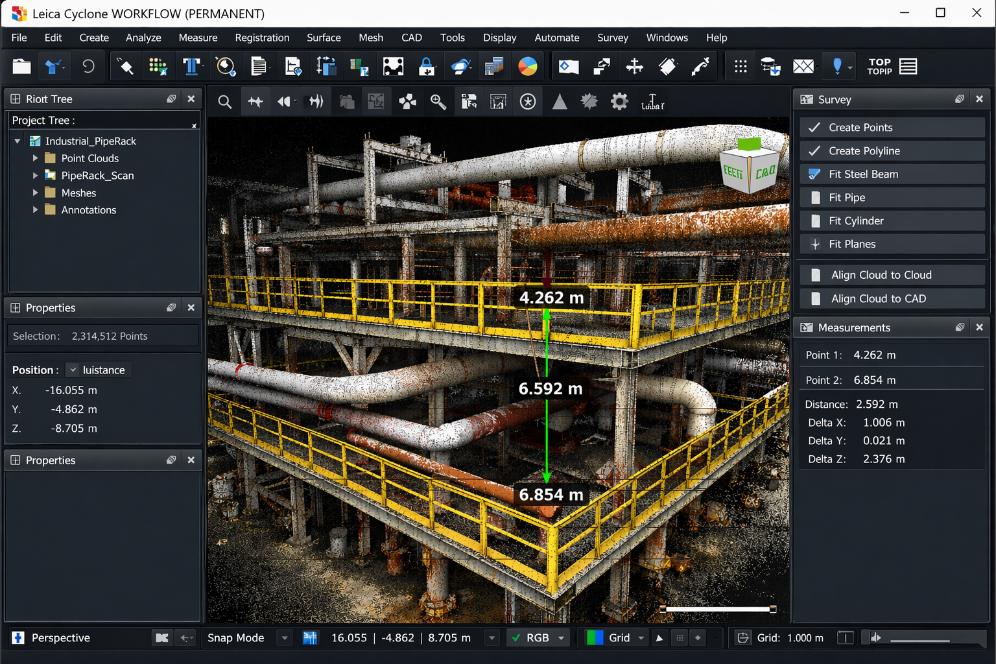
Task: Click the black-and-white image toolbar icon
Action: point(393,66)
